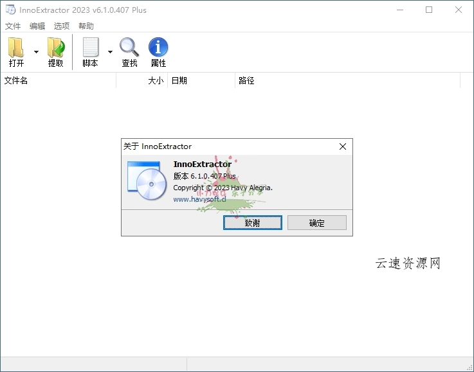Maximize the InnoExtractor main window
The image size is (474, 372).
click(x=429, y=10)
